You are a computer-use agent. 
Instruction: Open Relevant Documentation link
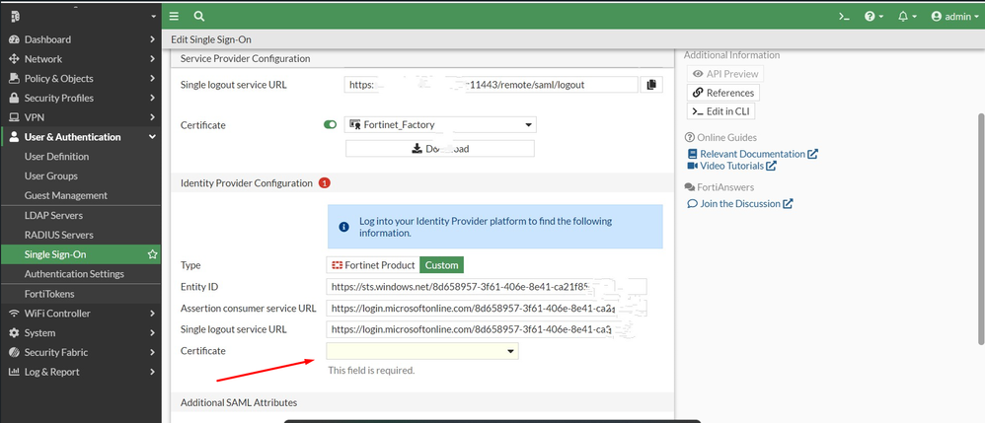(x=753, y=154)
